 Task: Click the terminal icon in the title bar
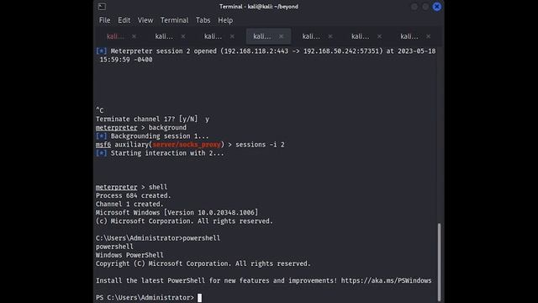(x=102, y=7)
